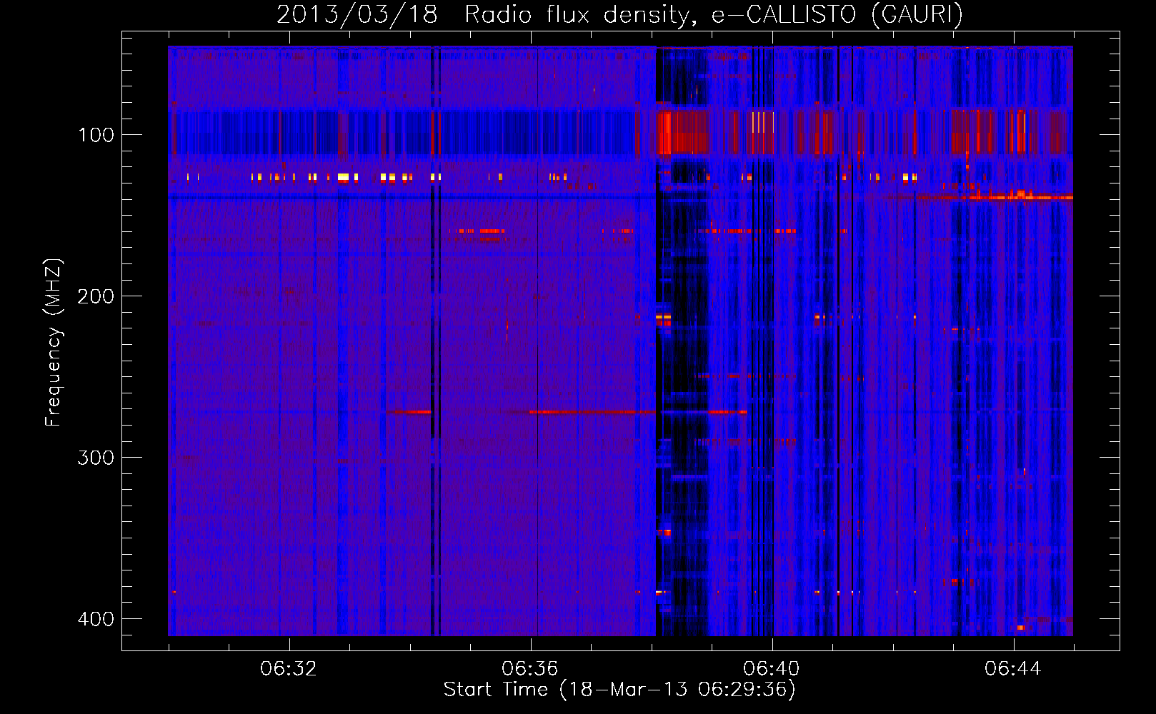Click the 06:32 time tick label
Image resolution: width=1156 pixels, height=714 pixels.
point(289,669)
